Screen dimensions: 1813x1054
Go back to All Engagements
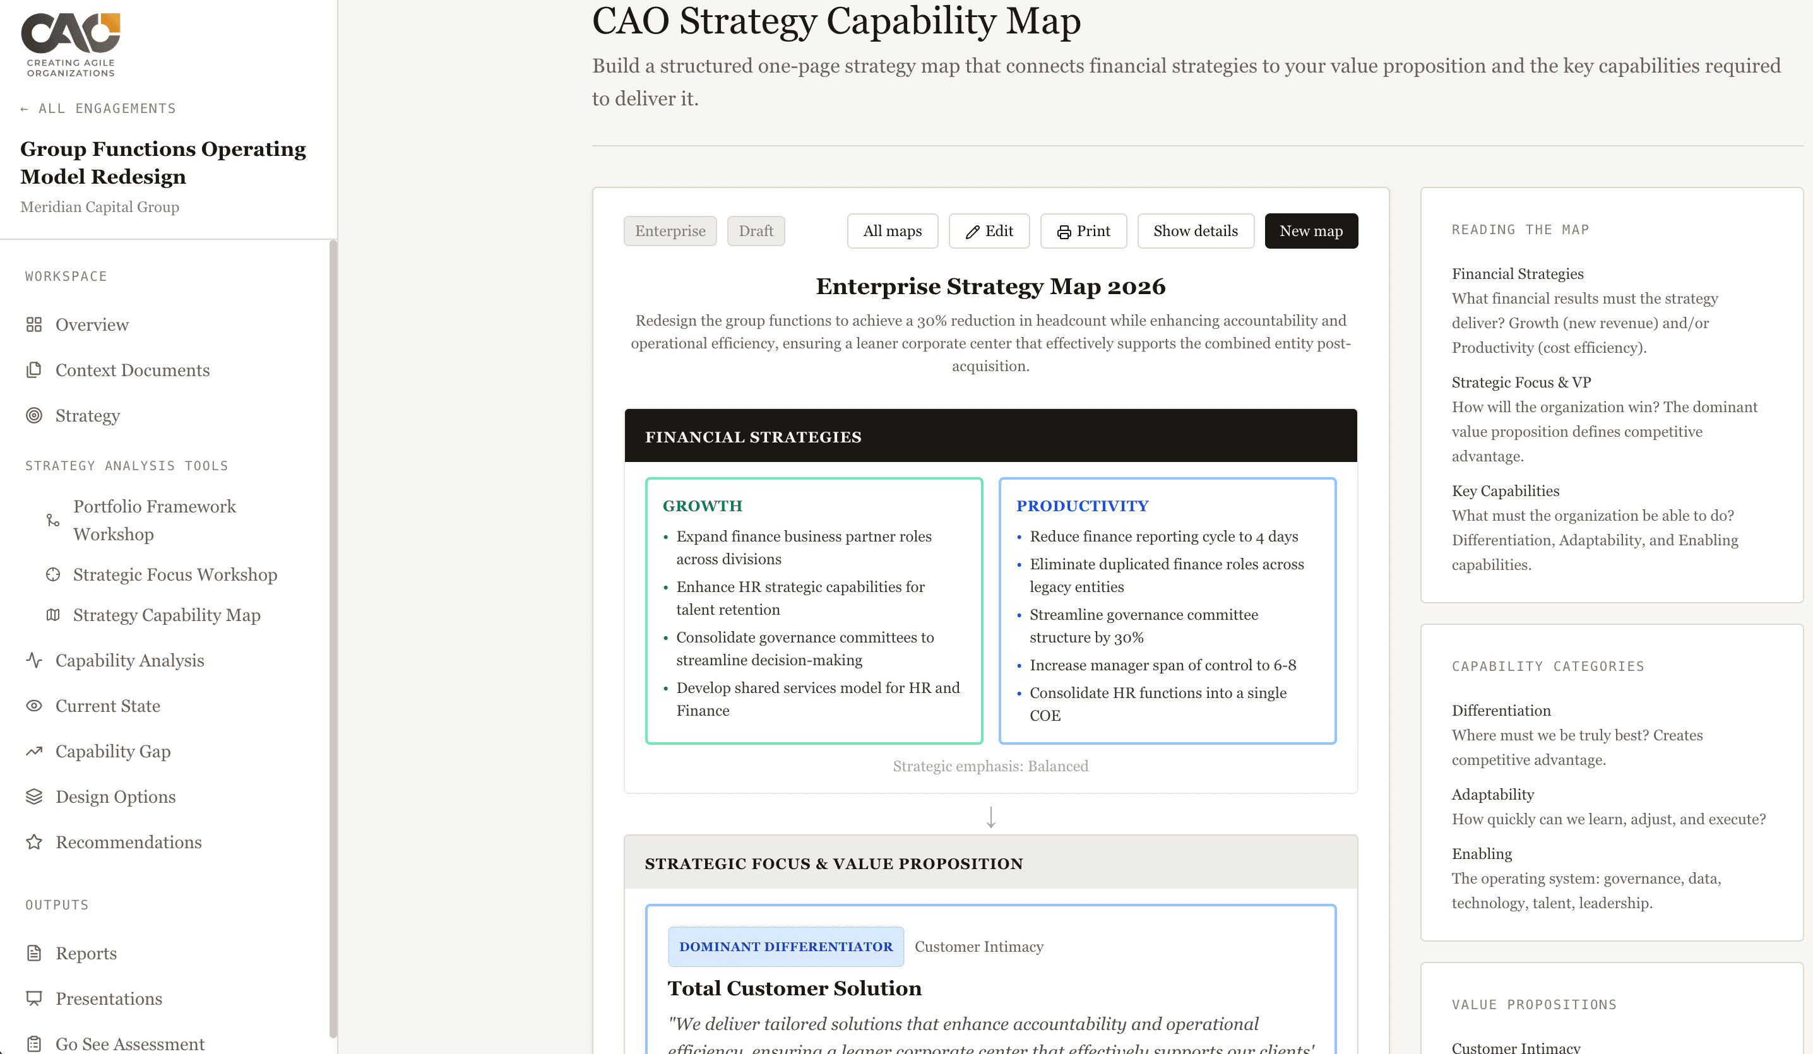pos(98,109)
